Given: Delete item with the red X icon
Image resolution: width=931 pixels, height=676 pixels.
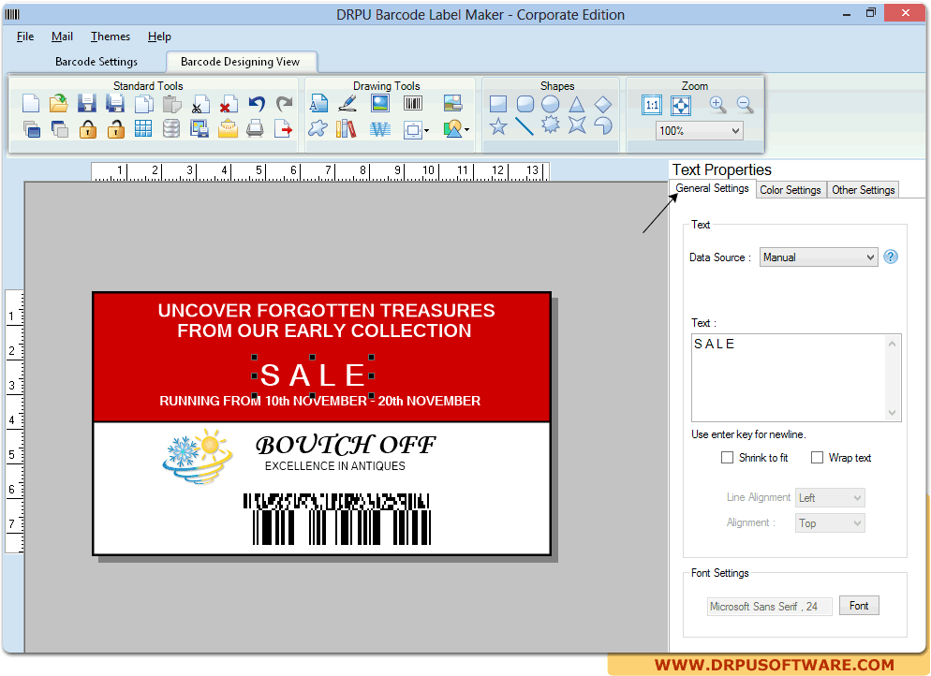Looking at the screenshot, I should click(228, 104).
